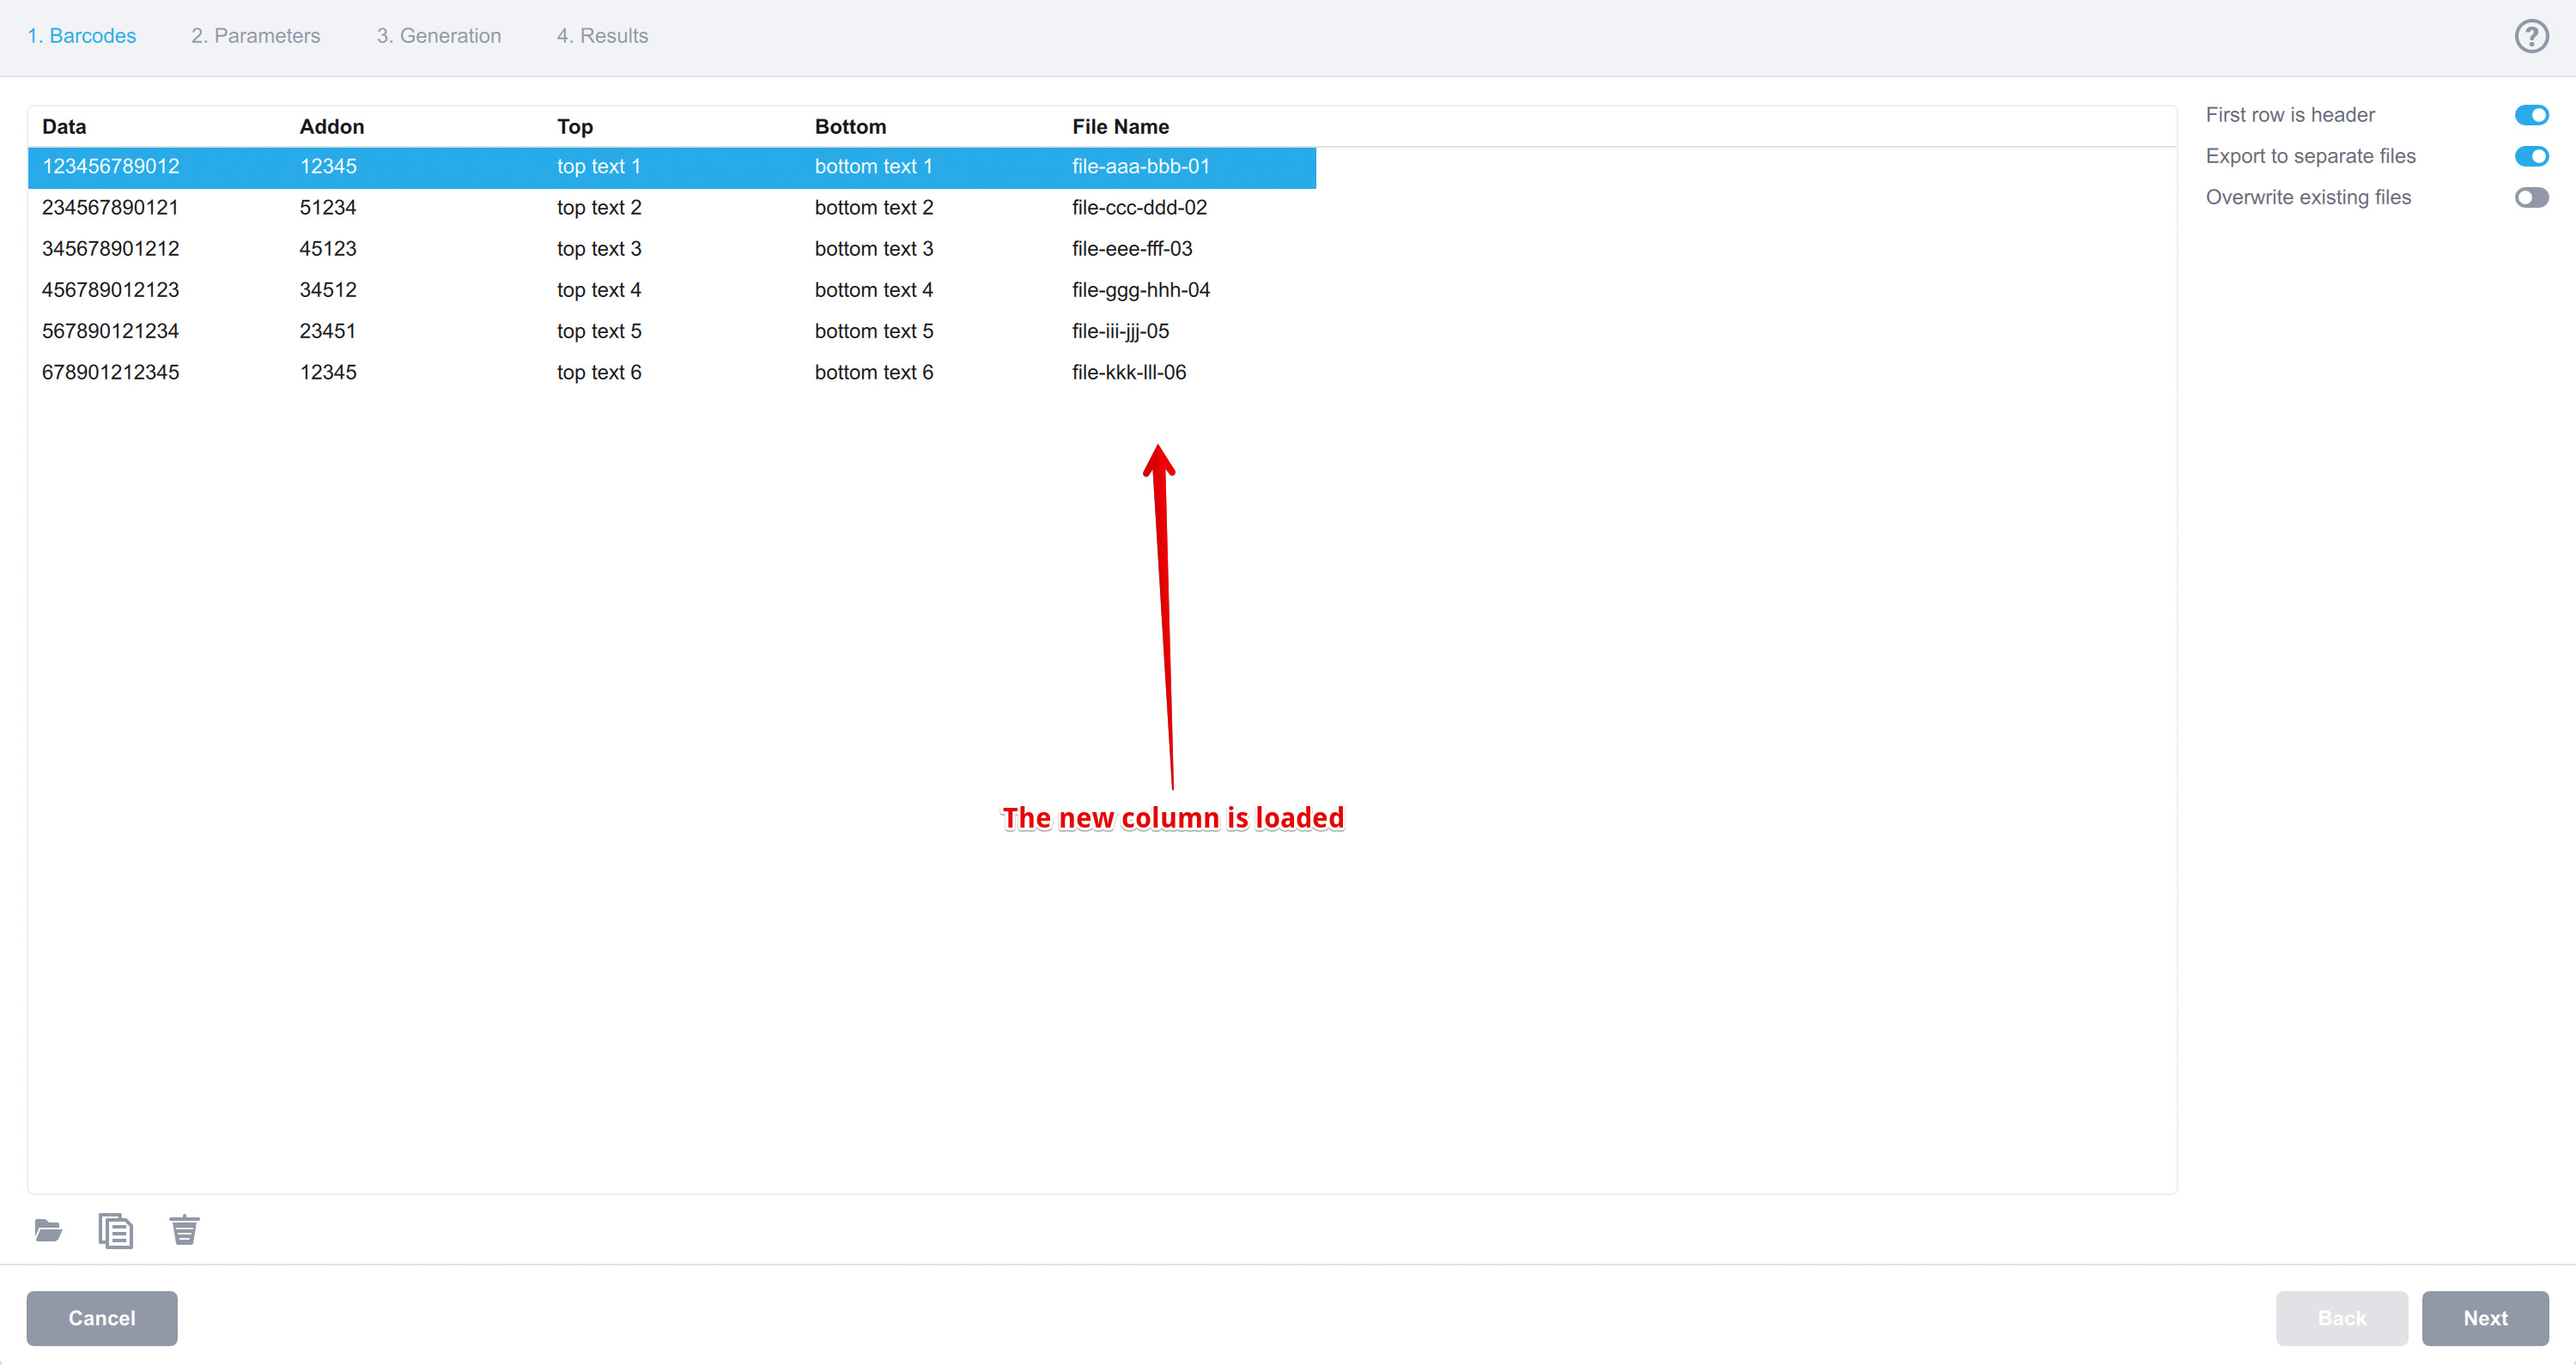The image size is (2576, 1365).
Task: Switch to the Parameters tab
Action: [255, 35]
